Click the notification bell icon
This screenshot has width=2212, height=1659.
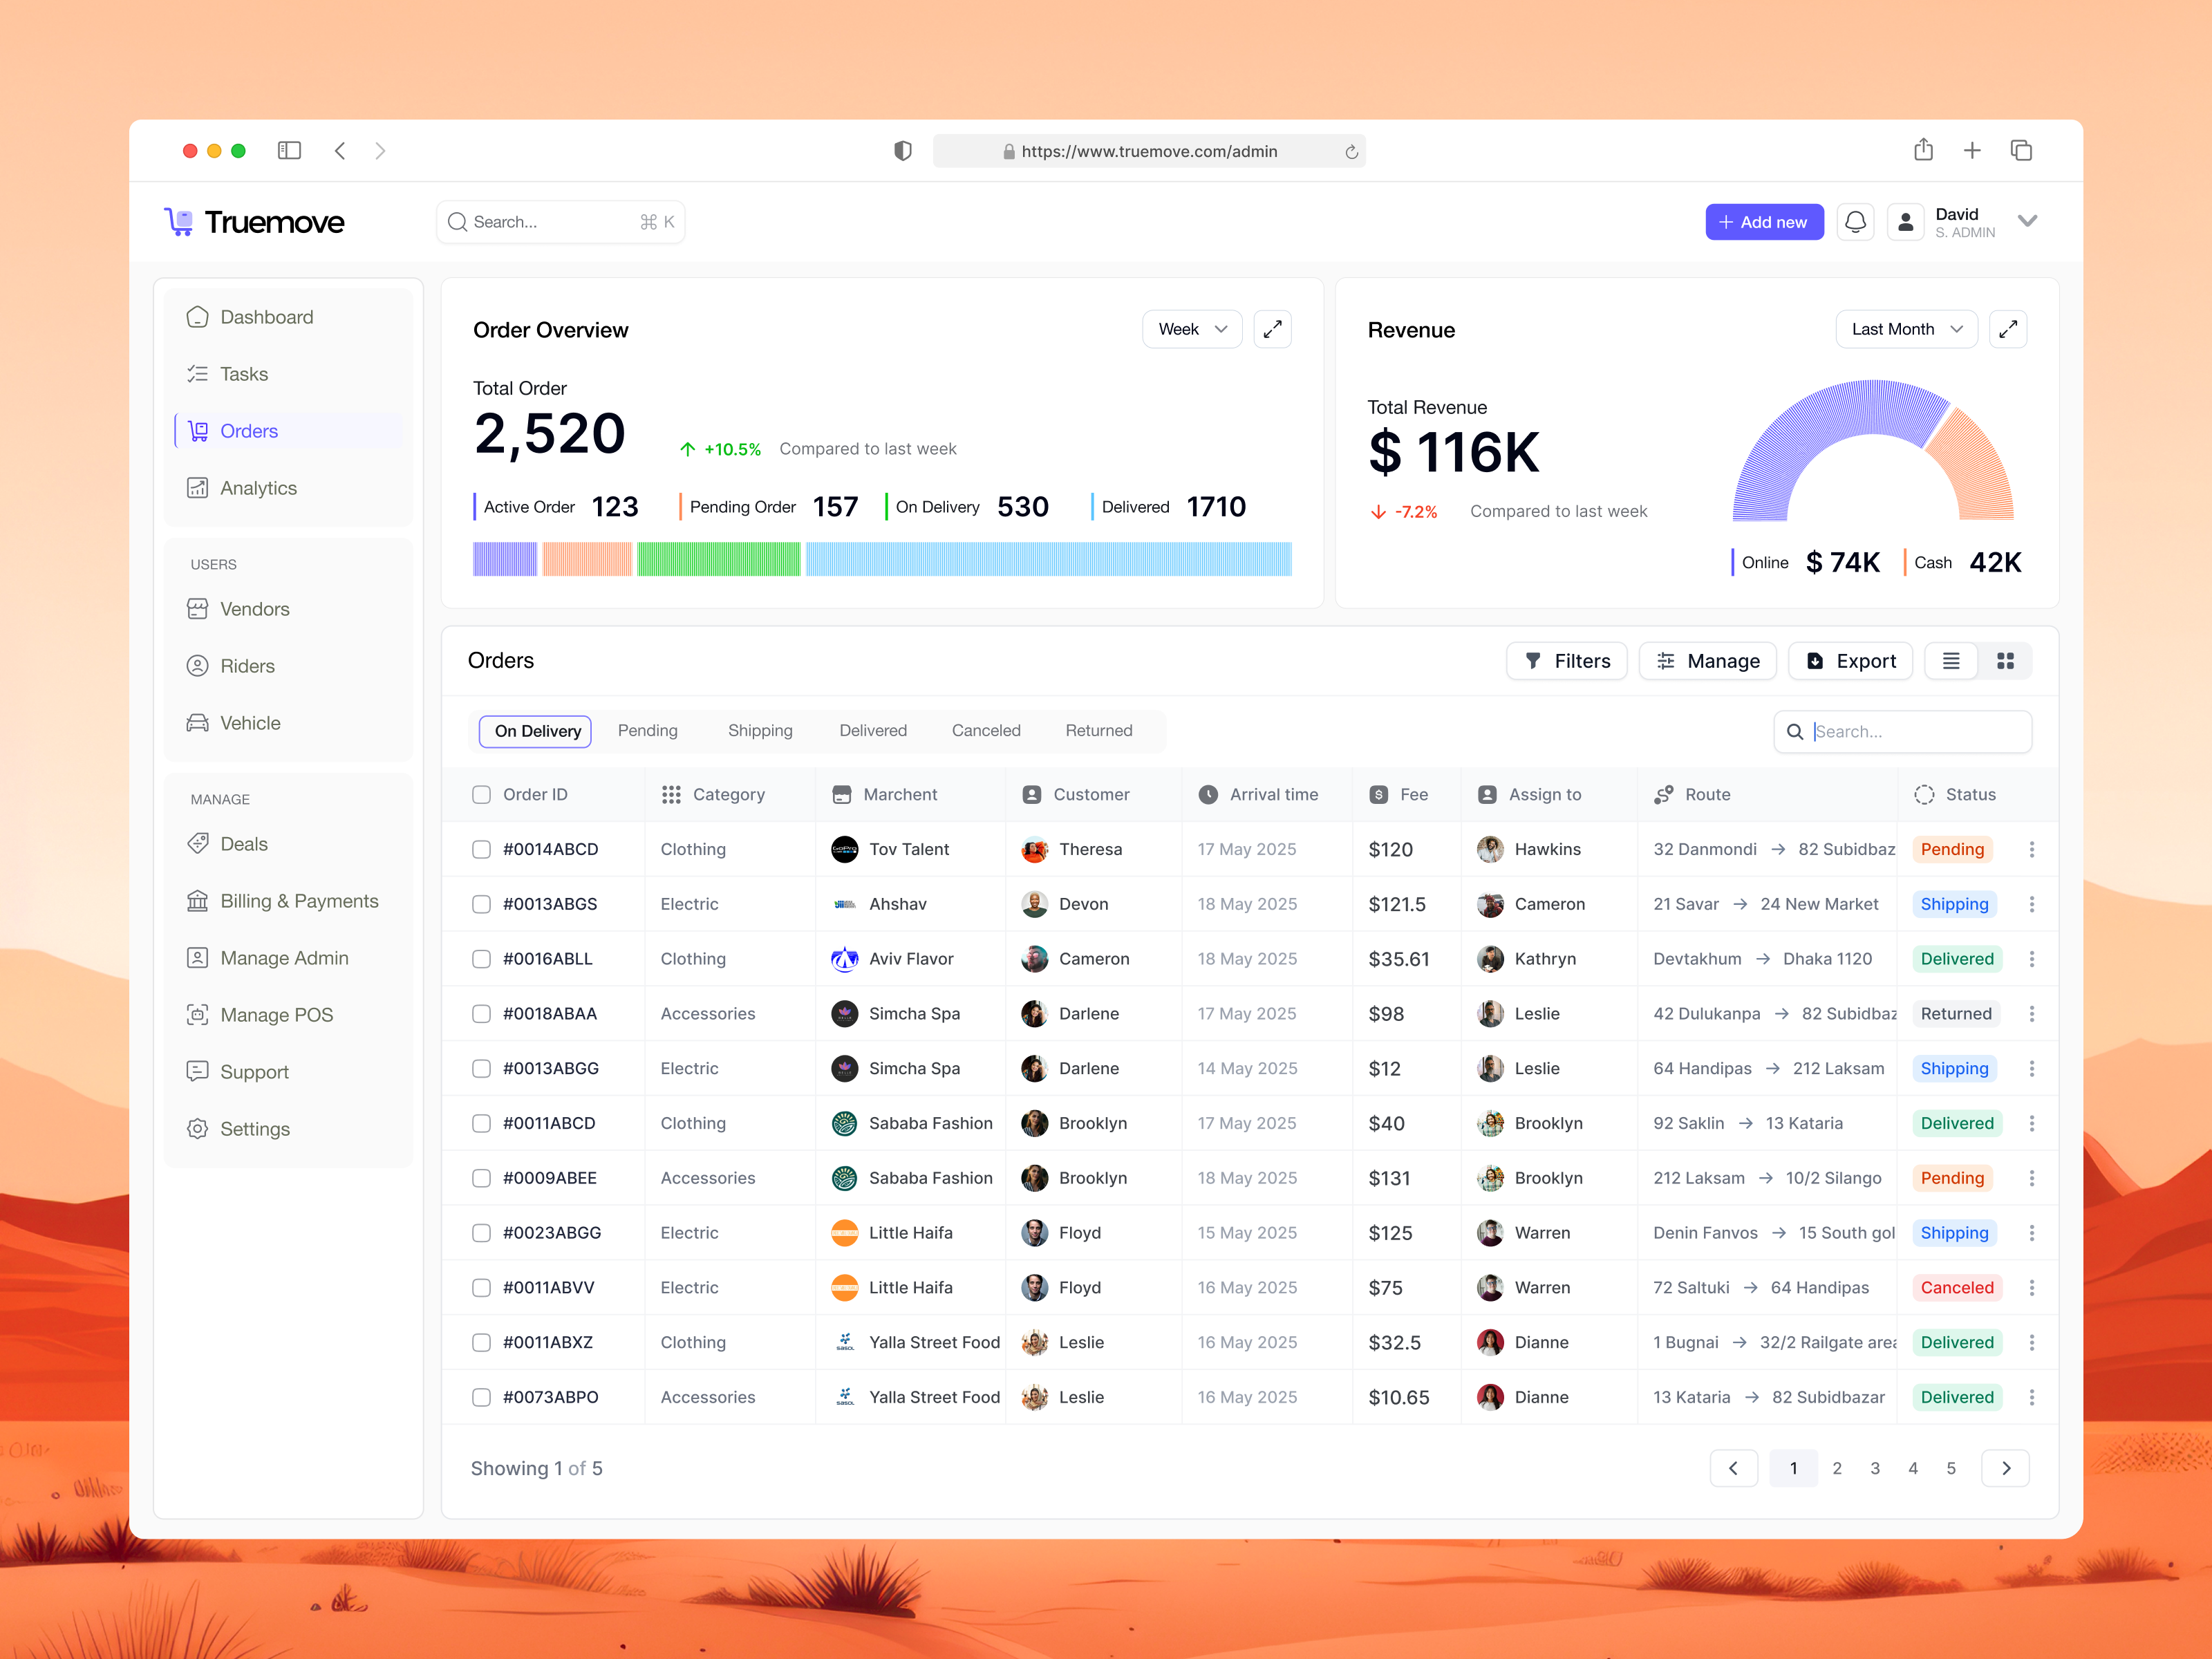(x=1855, y=221)
